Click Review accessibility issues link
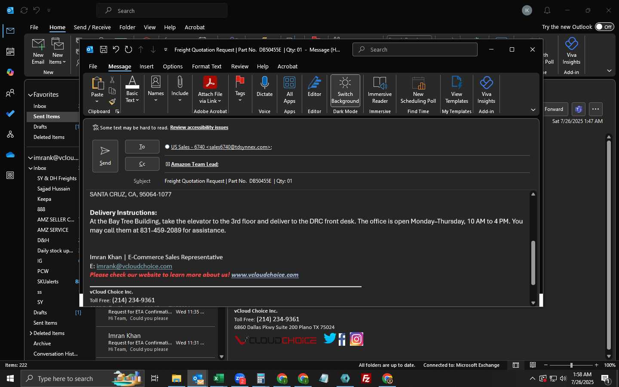Image resolution: width=619 pixels, height=387 pixels. (199, 127)
